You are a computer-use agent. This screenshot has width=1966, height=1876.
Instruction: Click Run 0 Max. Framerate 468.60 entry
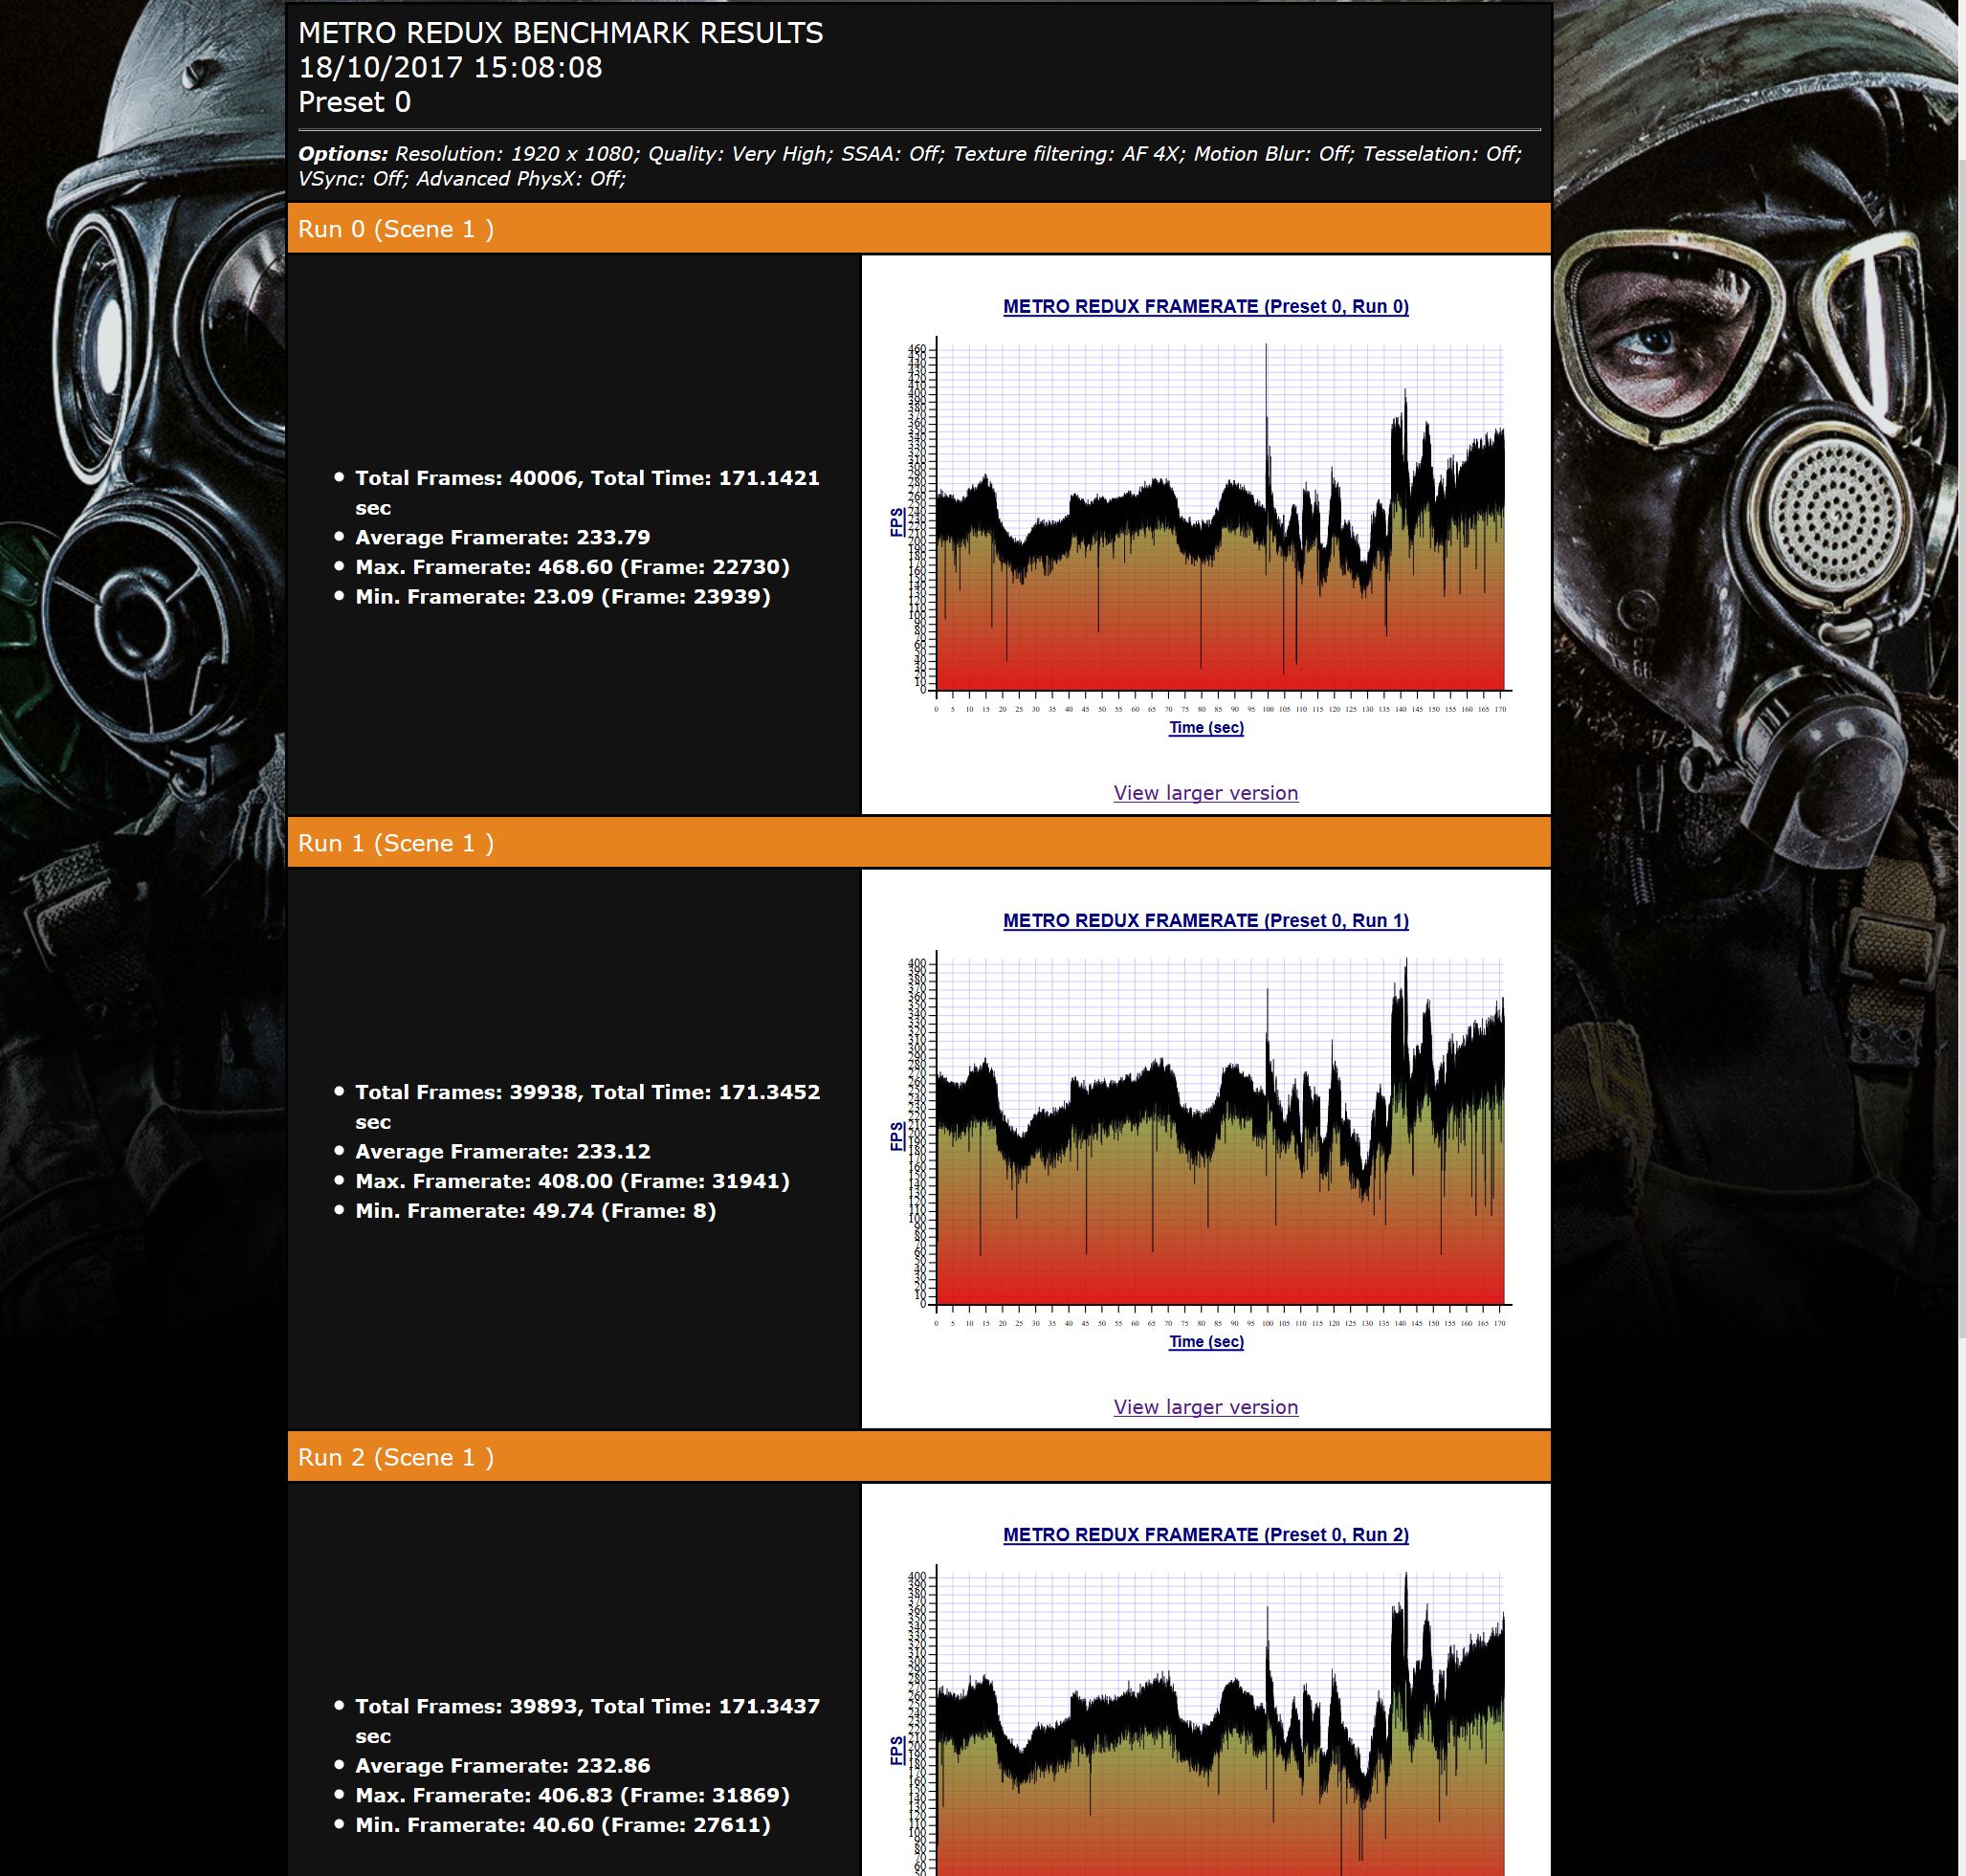click(x=572, y=567)
